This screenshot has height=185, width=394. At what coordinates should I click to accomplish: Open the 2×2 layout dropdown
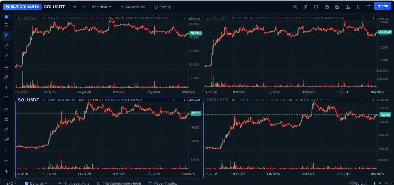11,183
